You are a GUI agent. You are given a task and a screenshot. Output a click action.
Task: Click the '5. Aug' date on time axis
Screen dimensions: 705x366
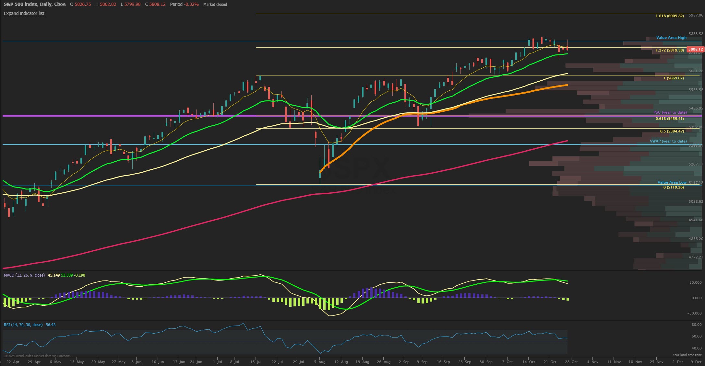pos(320,362)
